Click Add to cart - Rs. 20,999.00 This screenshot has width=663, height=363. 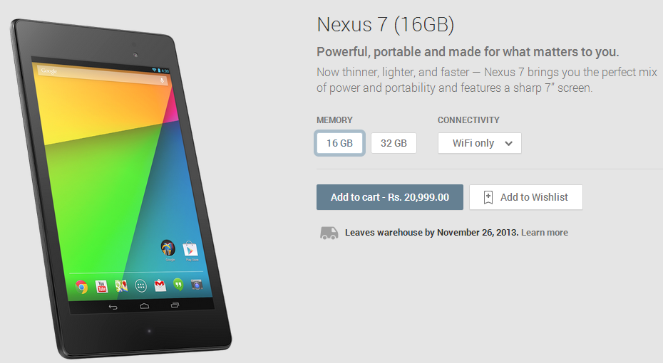pos(390,197)
